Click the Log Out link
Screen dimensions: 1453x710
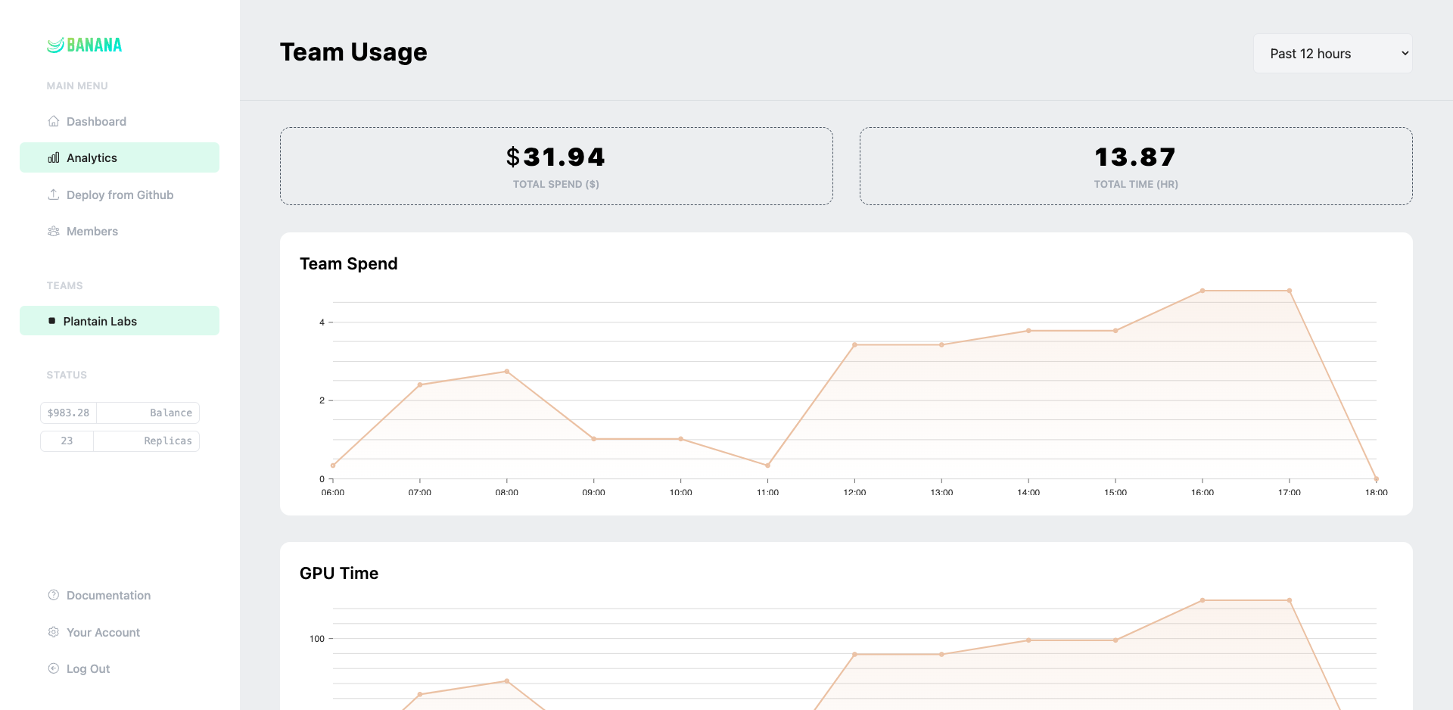click(88, 669)
